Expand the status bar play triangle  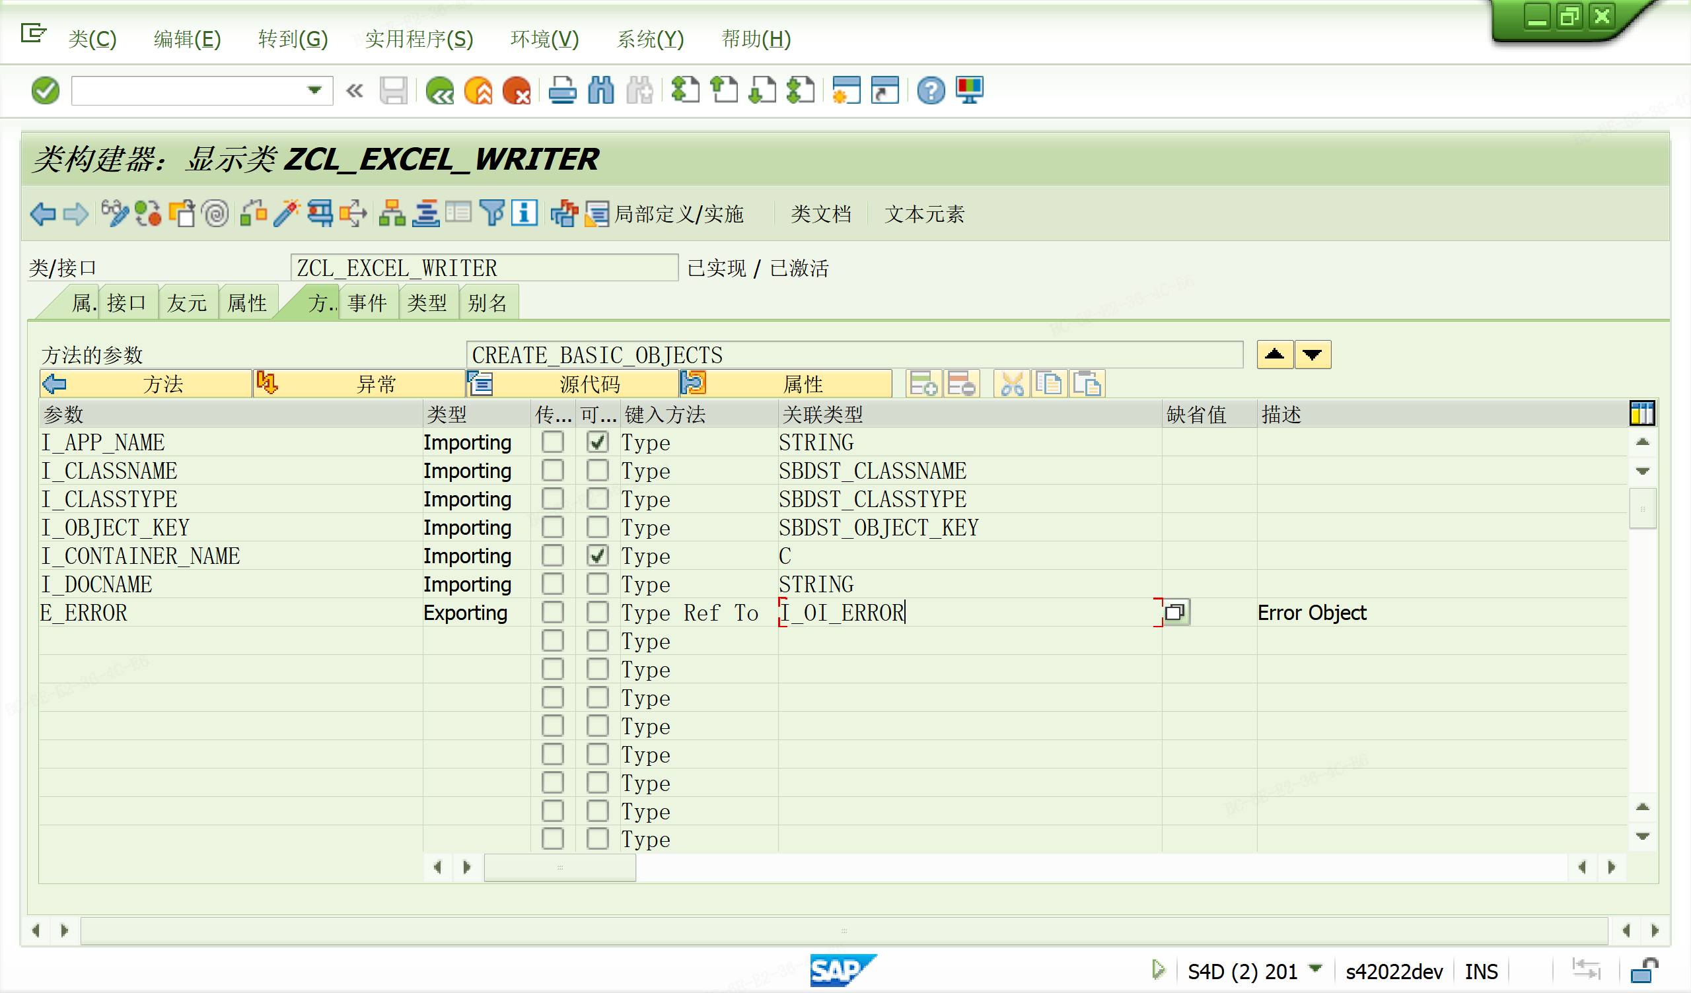[1158, 969]
